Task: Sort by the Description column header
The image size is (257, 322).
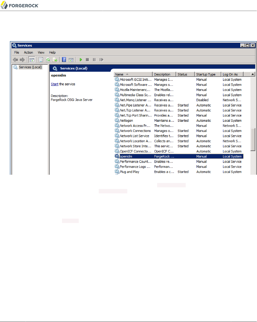Action: coord(164,74)
